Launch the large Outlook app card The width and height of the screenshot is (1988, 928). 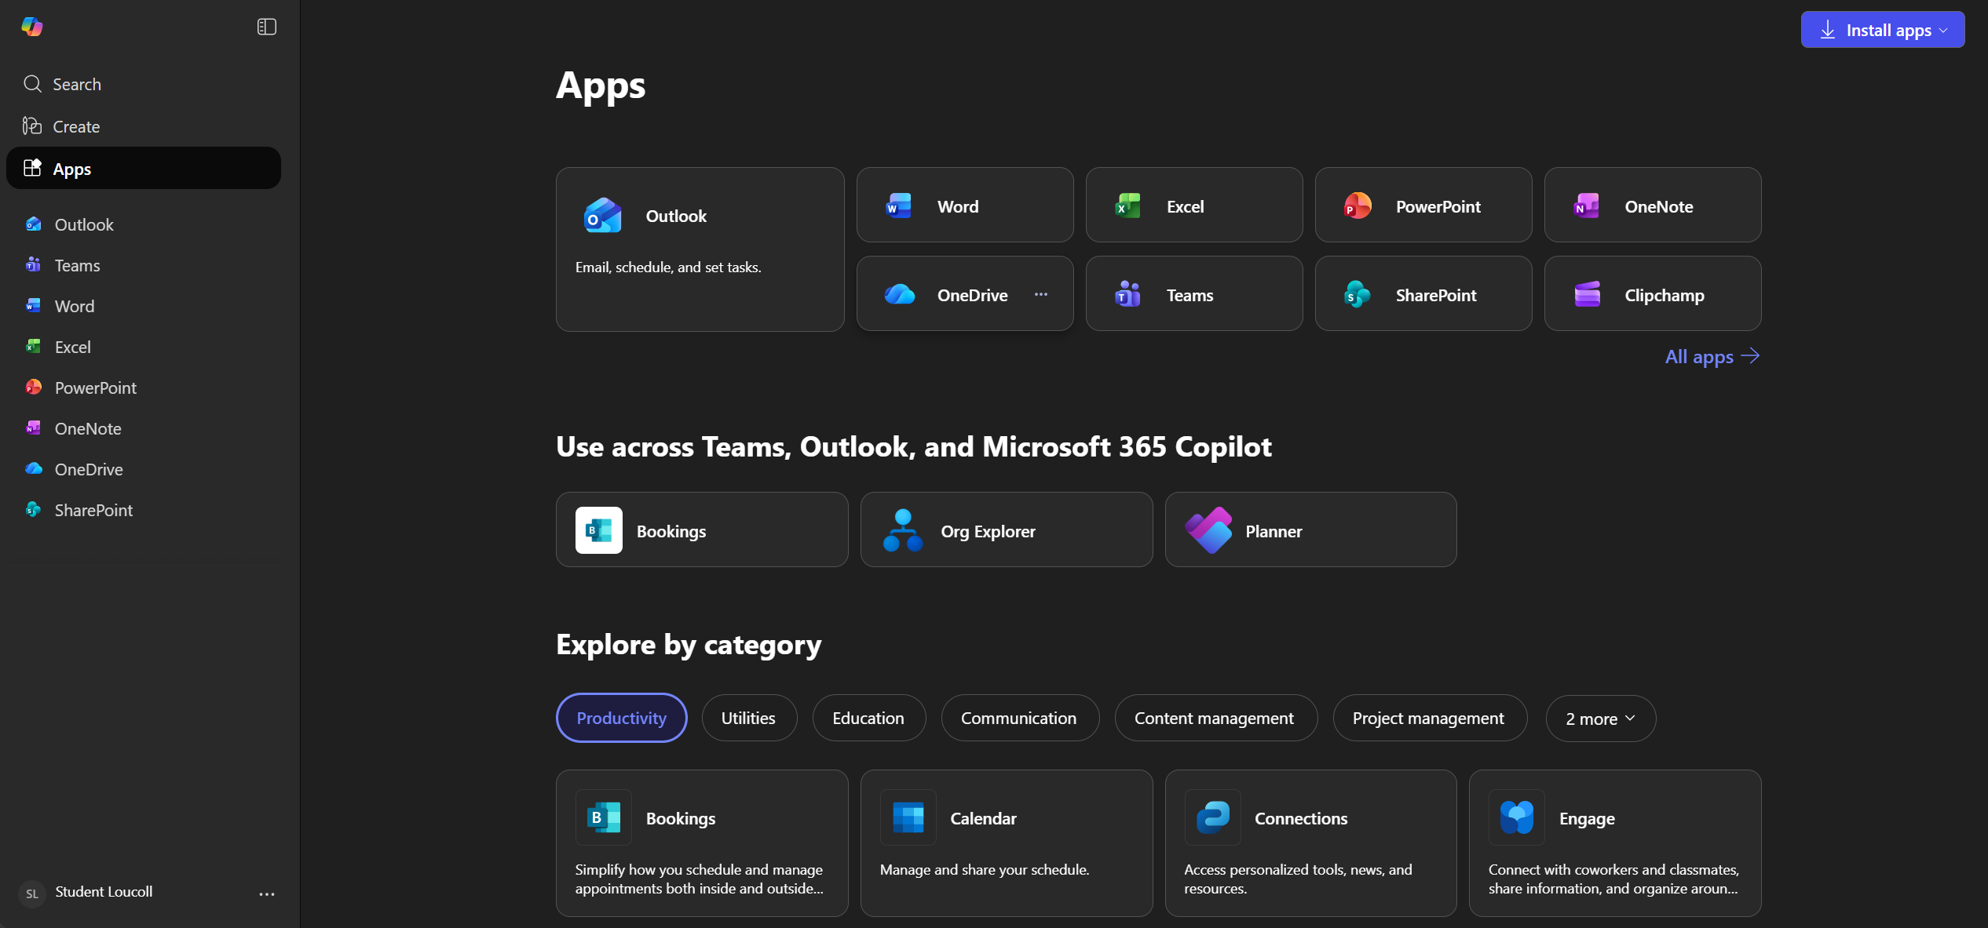[x=700, y=249]
